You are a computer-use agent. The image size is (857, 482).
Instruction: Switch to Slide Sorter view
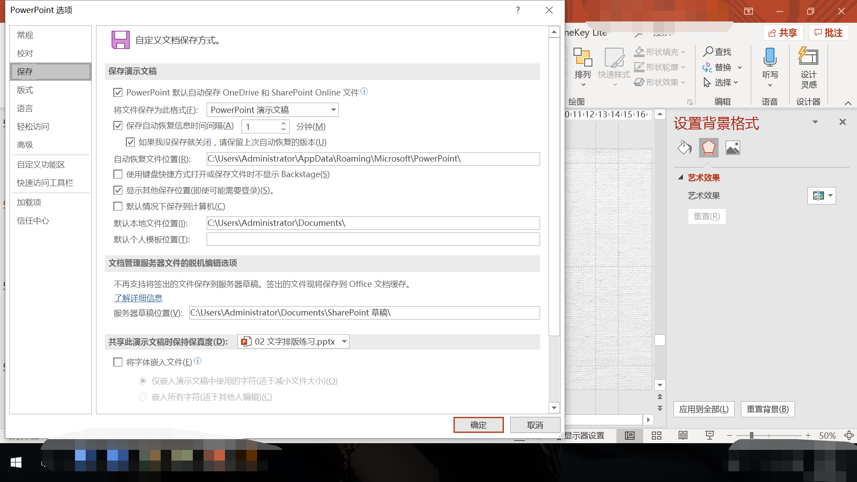(657, 436)
